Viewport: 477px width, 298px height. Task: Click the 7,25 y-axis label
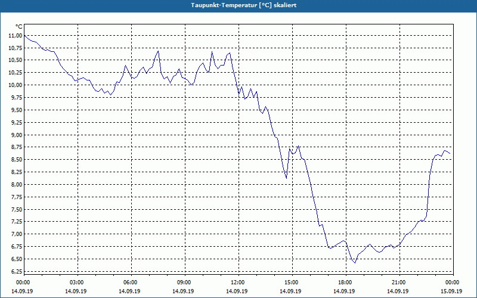coord(17,222)
